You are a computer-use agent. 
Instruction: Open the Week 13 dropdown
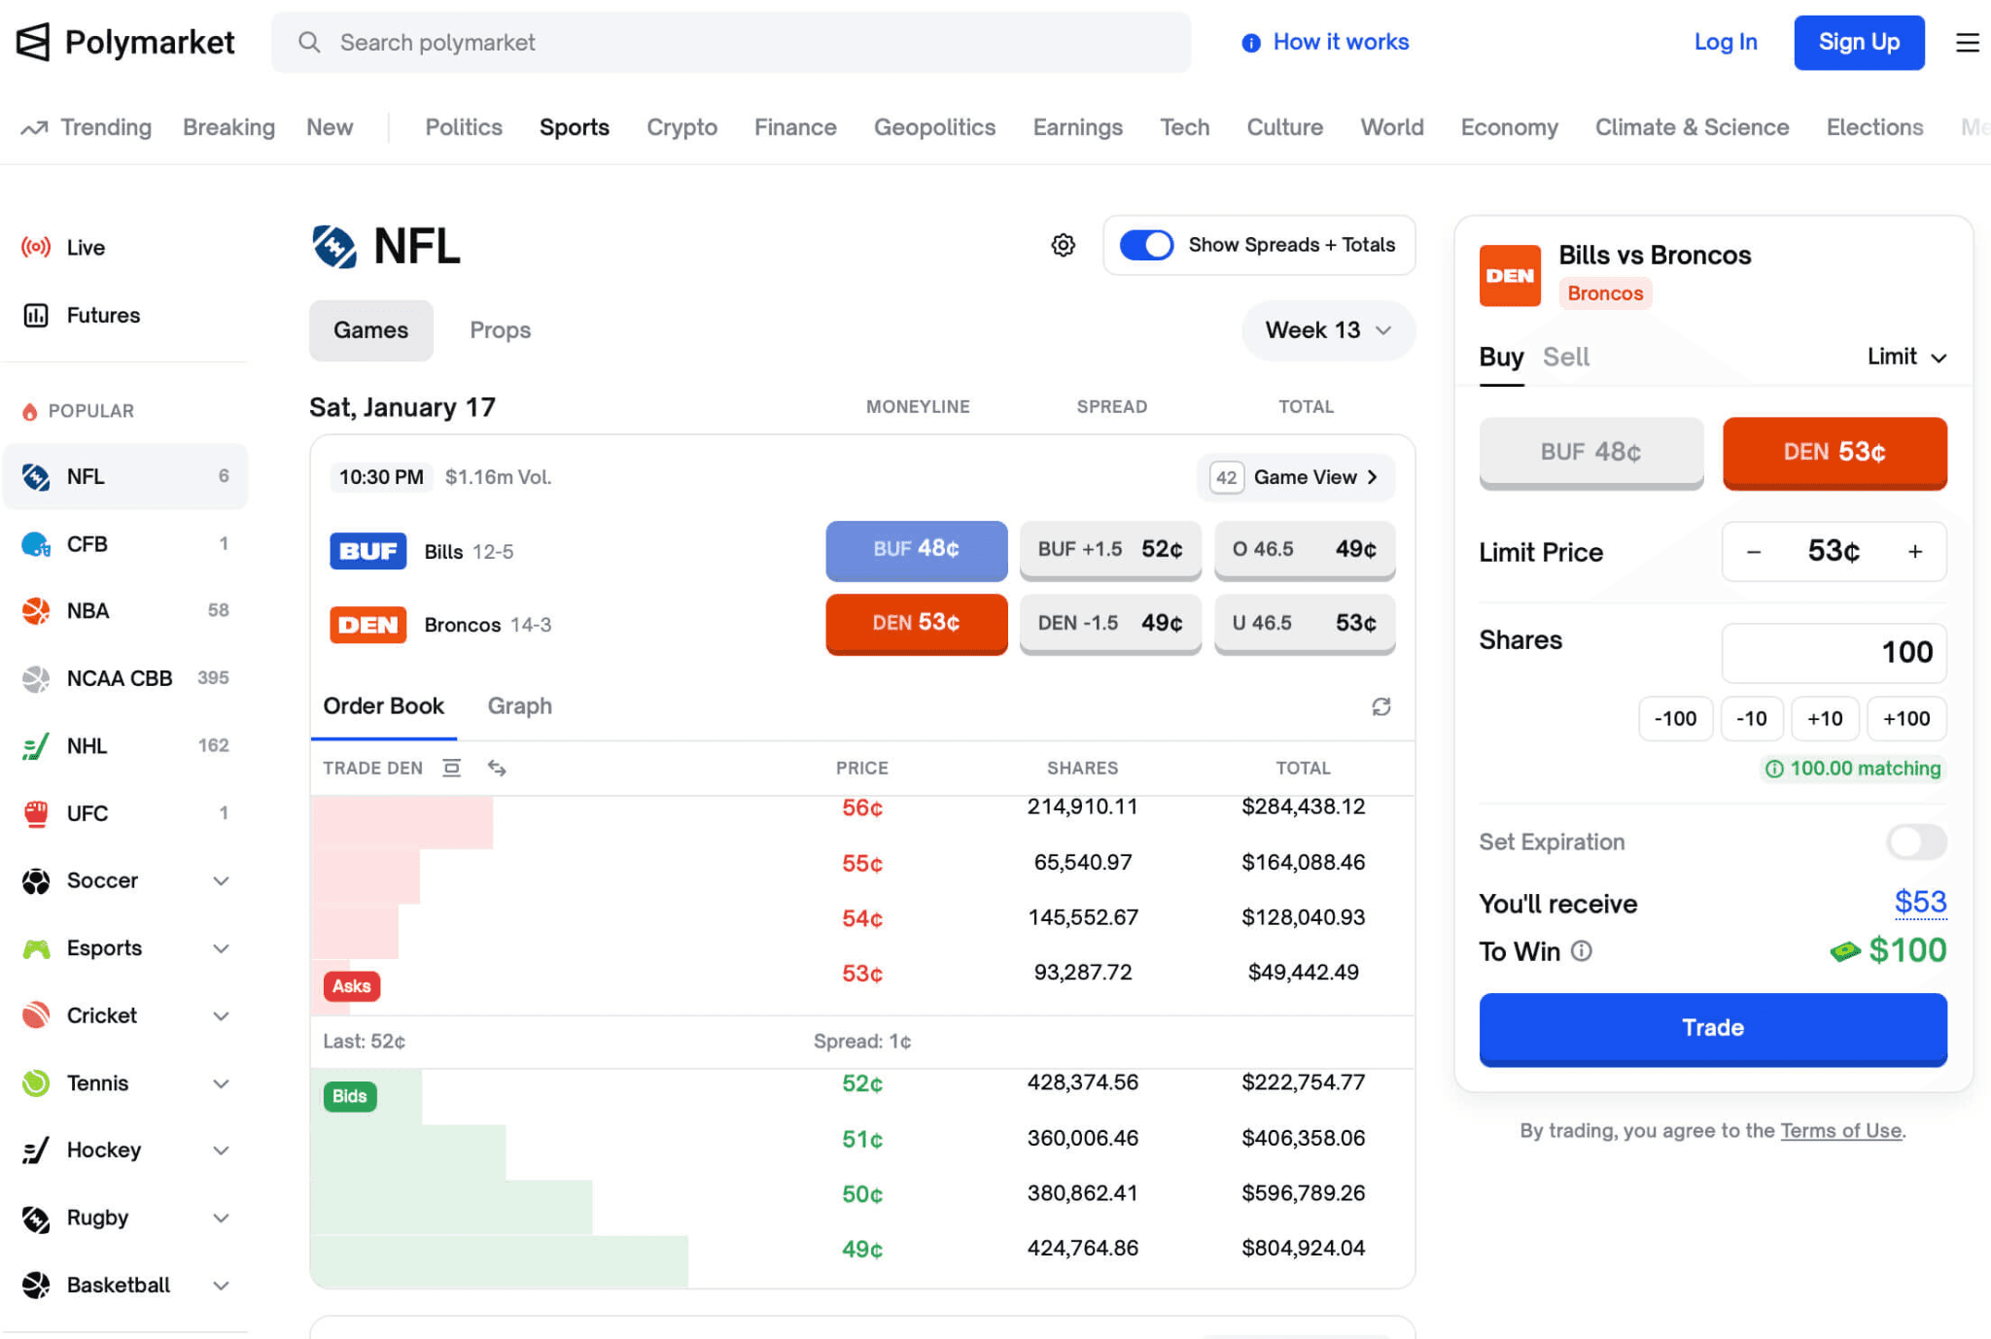point(1328,330)
